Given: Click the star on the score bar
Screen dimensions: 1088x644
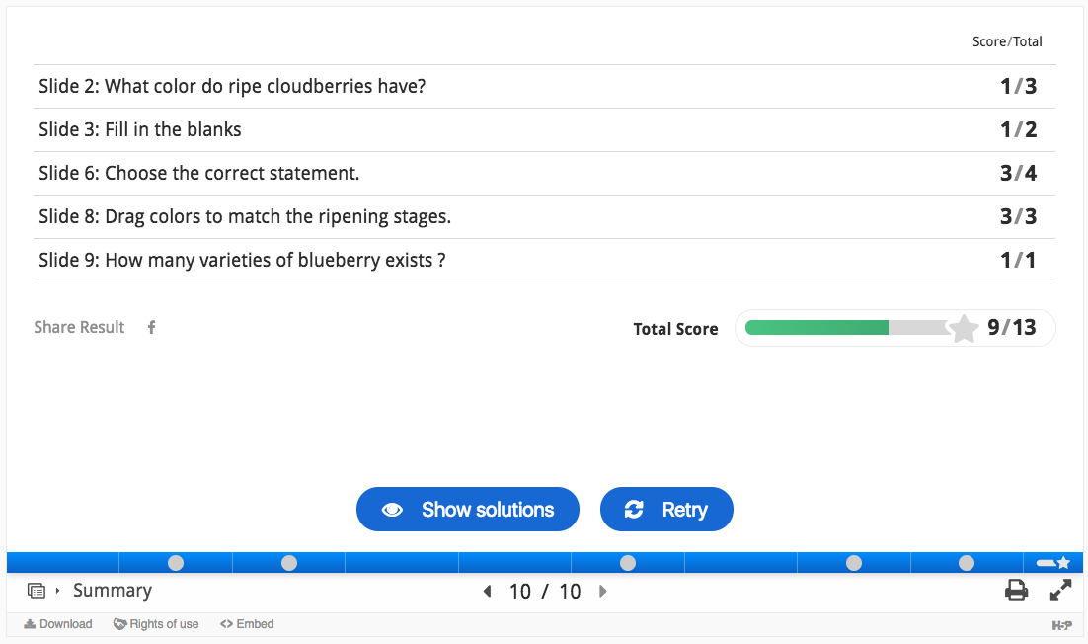Looking at the screenshot, I should [x=963, y=328].
